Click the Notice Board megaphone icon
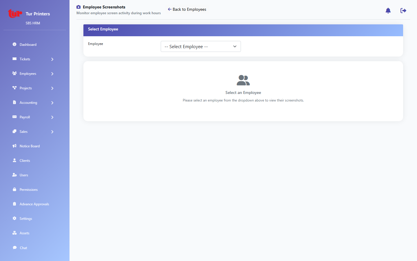 [14, 146]
